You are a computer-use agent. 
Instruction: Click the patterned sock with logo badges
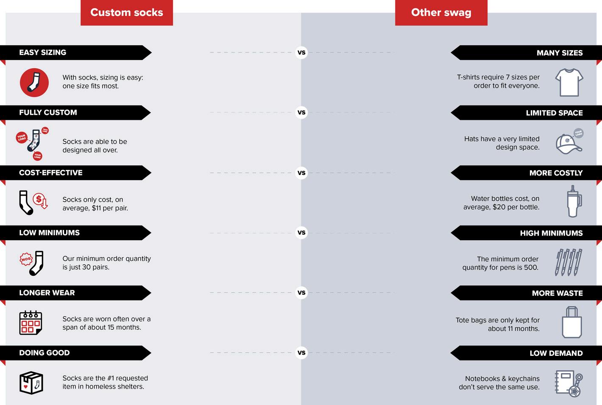tap(33, 144)
